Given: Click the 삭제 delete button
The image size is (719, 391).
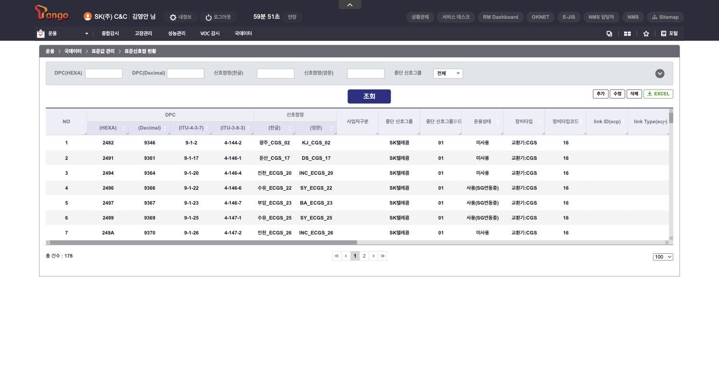Looking at the screenshot, I should click(634, 94).
